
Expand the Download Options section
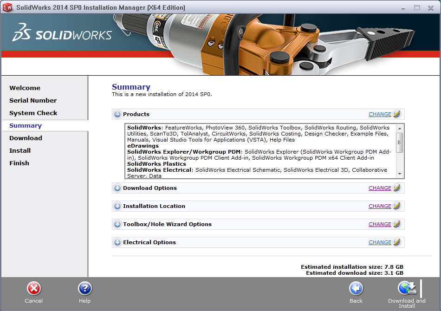click(117, 188)
